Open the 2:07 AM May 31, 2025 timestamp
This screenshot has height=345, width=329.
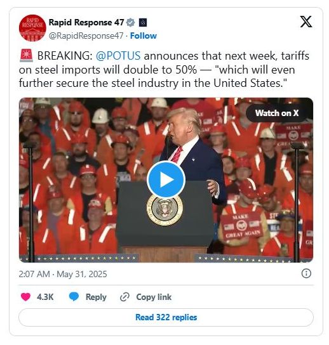click(x=63, y=274)
